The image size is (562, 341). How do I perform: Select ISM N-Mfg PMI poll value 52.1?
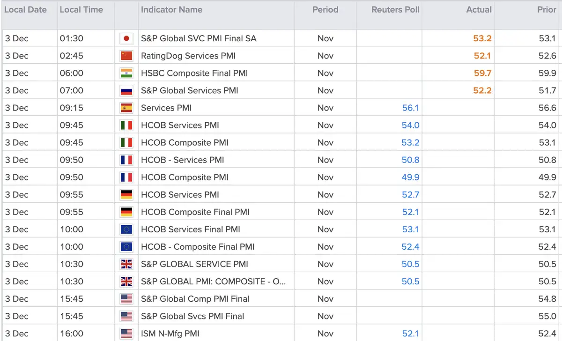click(x=410, y=333)
